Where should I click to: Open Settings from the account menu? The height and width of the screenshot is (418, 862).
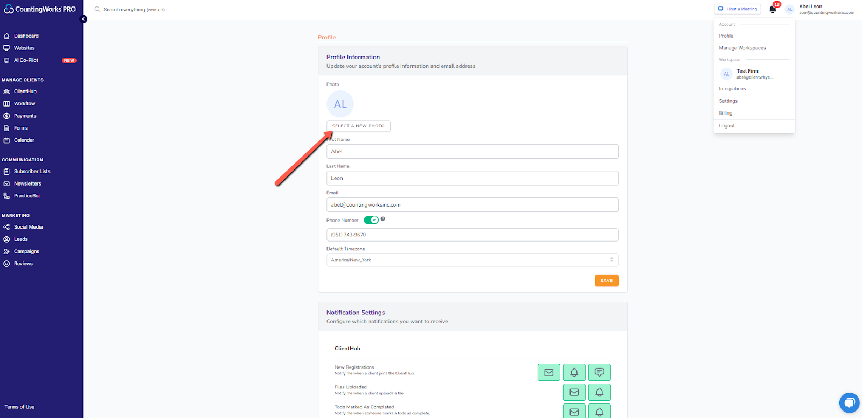[728, 101]
